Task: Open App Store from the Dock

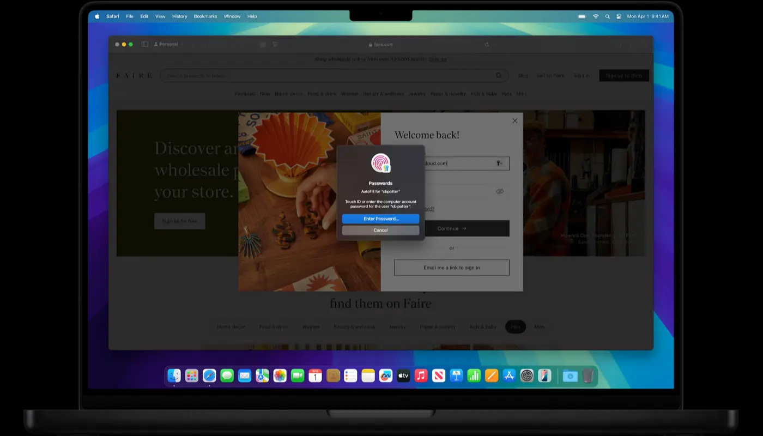Action: [x=509, y=376]
